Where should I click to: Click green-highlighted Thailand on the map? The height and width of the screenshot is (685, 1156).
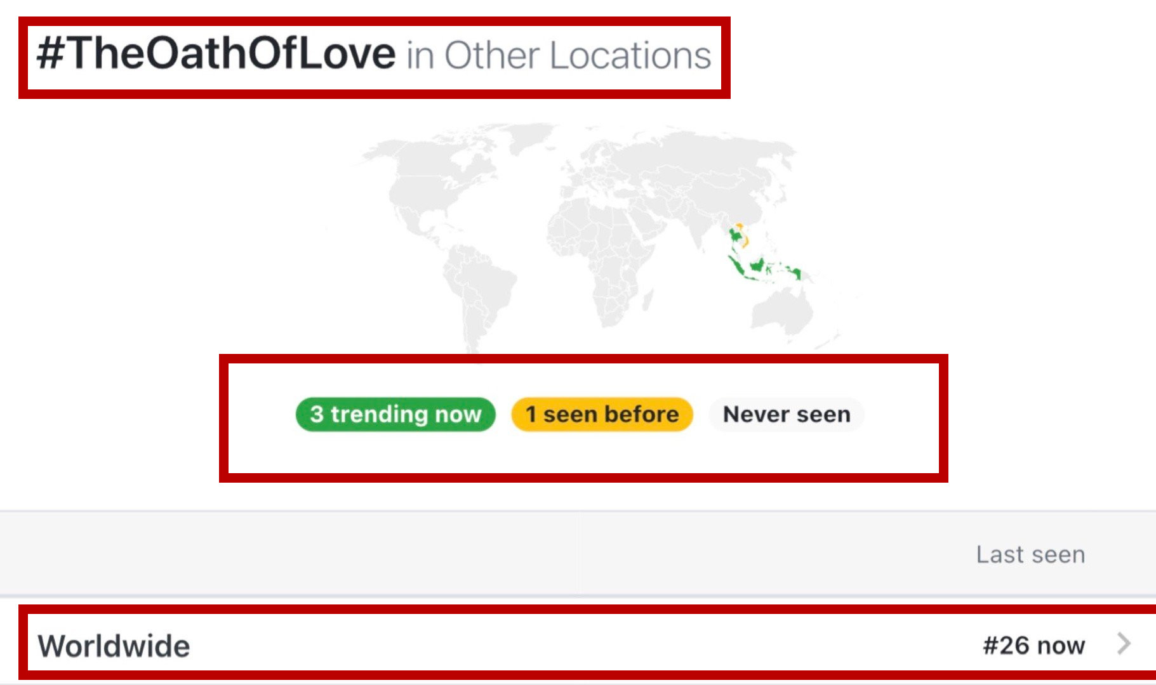736,237
